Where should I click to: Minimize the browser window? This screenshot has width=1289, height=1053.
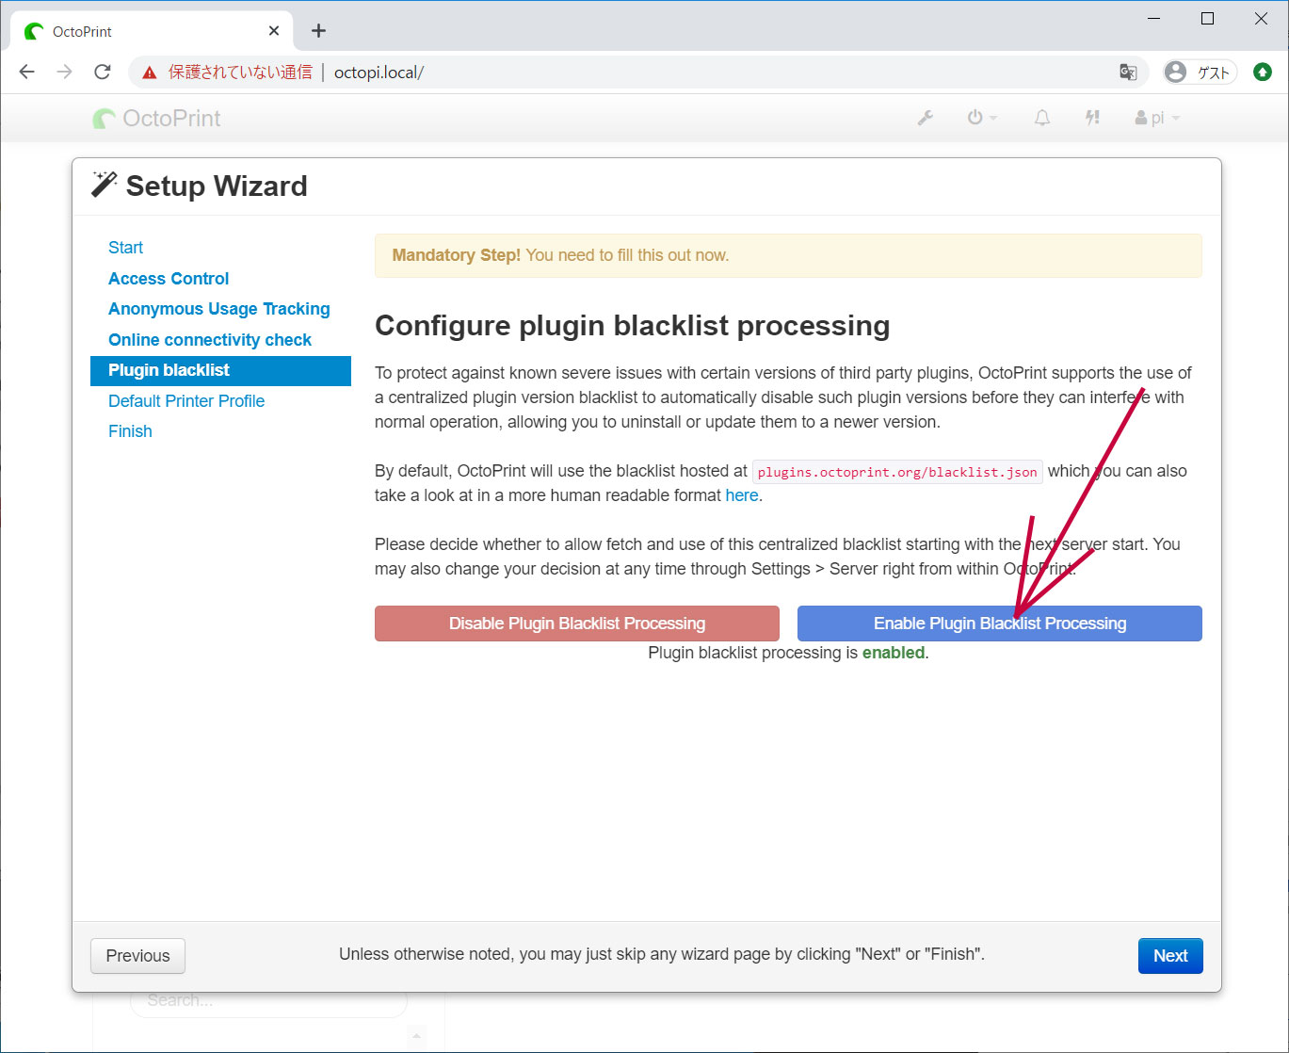(x=1153, y=19)
